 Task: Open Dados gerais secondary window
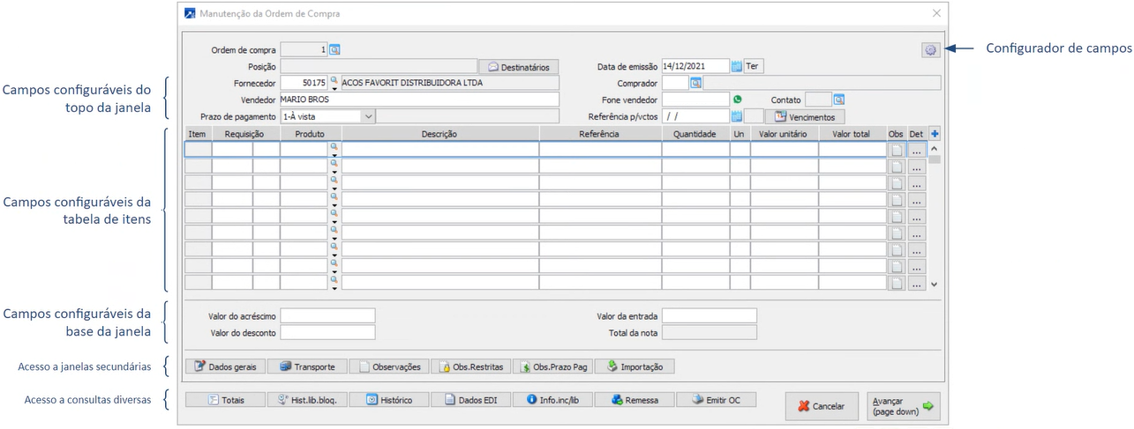224,366
